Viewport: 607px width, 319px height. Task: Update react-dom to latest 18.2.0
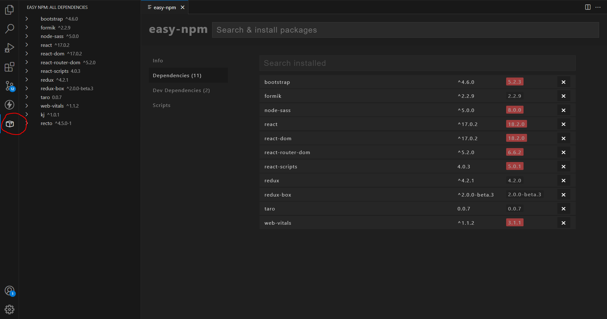pos(516,138)
